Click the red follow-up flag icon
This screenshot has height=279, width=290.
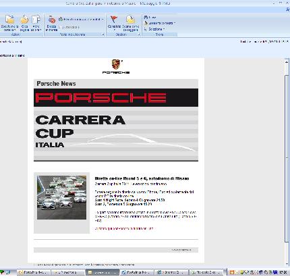pos(114,19)
